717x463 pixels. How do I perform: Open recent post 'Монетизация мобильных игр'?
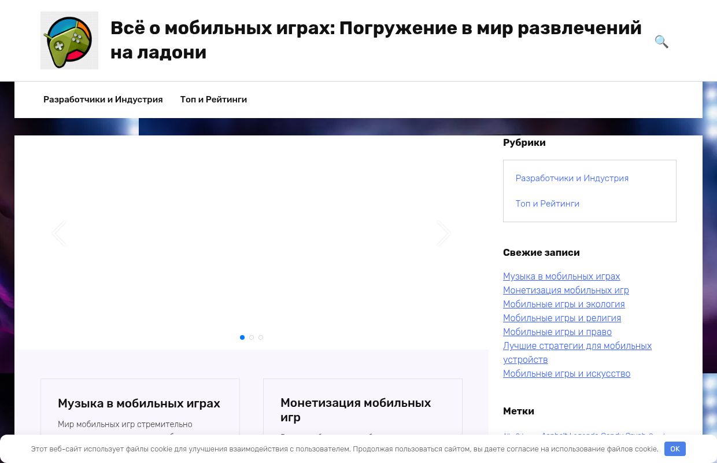pos(566,290)
